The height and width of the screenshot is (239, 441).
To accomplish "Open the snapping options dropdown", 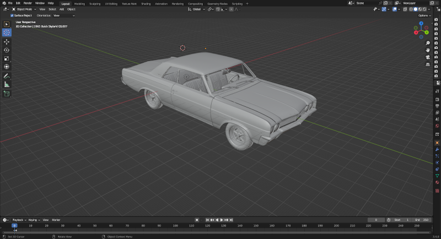I will click(x=224, y=9).
